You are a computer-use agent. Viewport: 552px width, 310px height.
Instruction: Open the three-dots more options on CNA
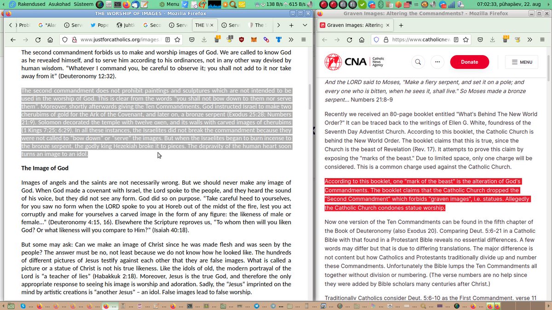(x=437, y=62)
